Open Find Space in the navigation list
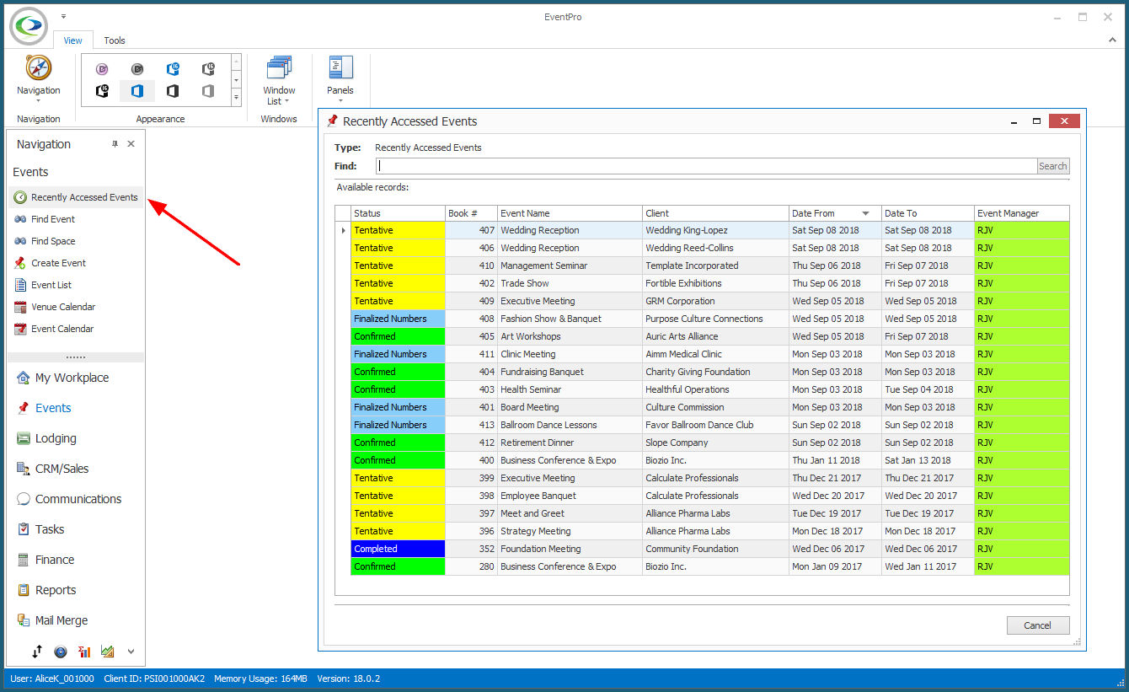This screenshot has width=1129, height=692. click(45, 241)
